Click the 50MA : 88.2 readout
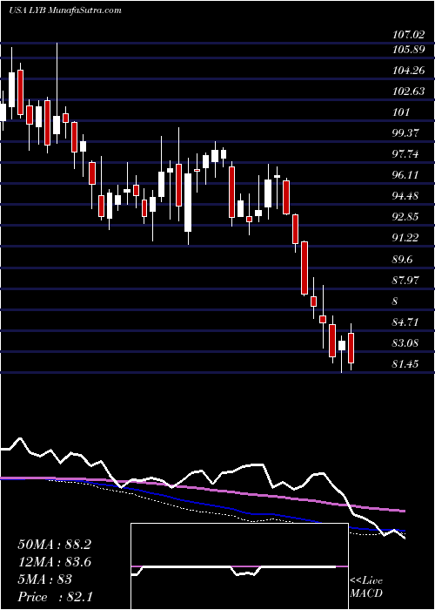Image resolution: width=435 pixels, height=610 pixels. [x=54, y=545]
